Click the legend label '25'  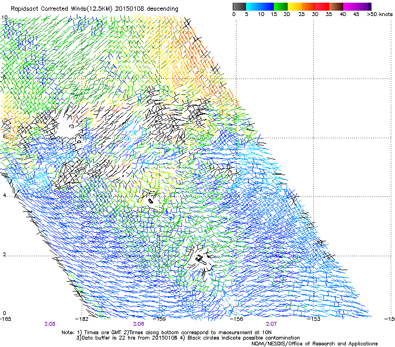[302, 14]
